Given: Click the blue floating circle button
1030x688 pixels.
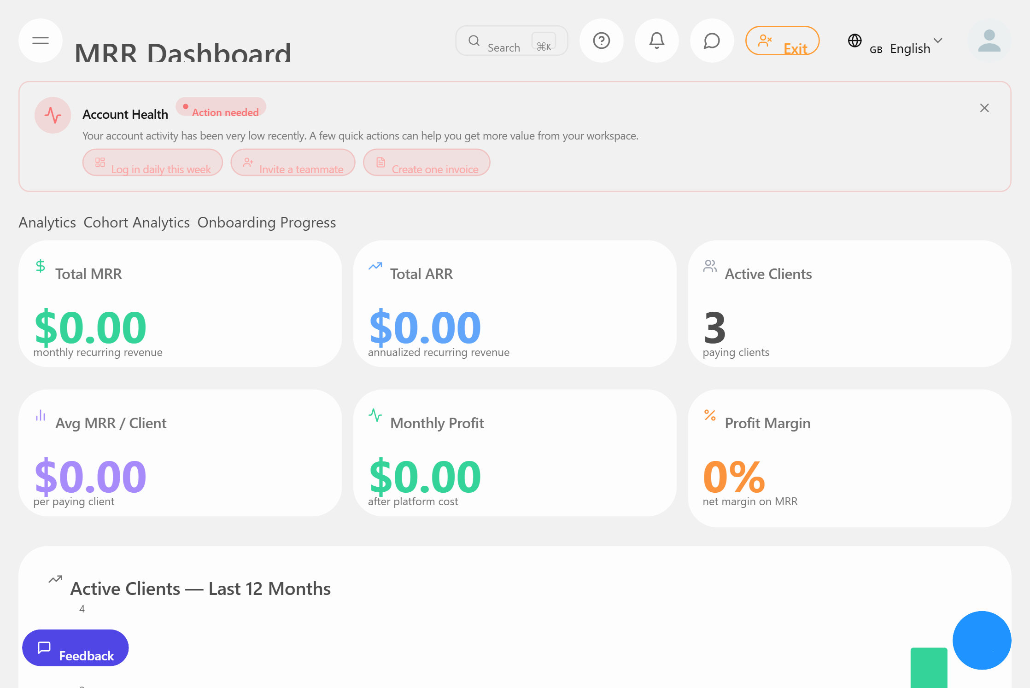Looking at the screenshot, I should (x=982, y=640).
